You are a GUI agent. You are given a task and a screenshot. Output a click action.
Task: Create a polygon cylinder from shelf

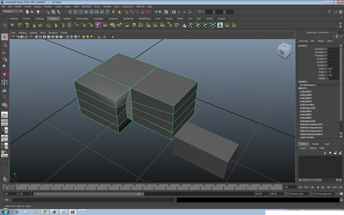(x=27, y=25)
